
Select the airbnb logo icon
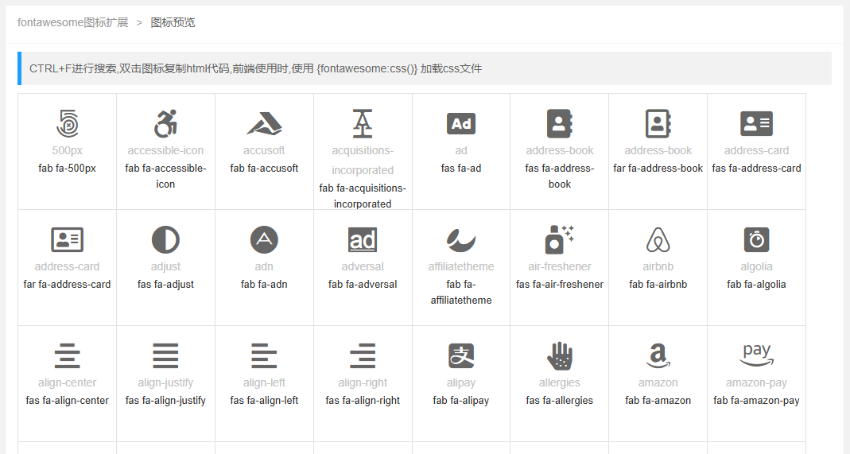pyautogui.click(x=658, y=239)
